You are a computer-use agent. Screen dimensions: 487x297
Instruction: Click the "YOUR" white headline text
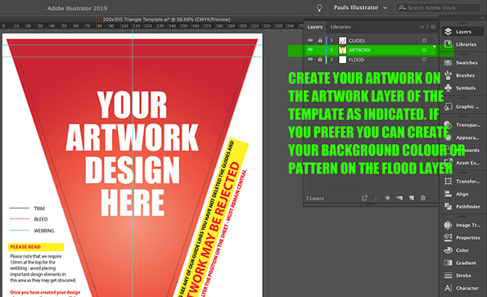click(132, 105)
